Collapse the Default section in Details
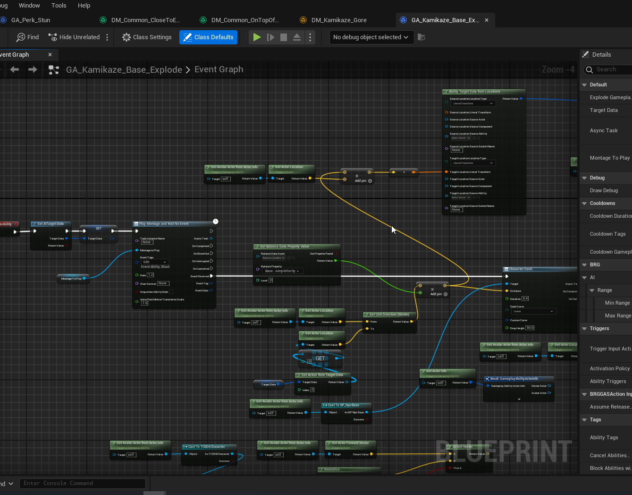The height and width of the screenshot is (495, 632). pos(585,85)
